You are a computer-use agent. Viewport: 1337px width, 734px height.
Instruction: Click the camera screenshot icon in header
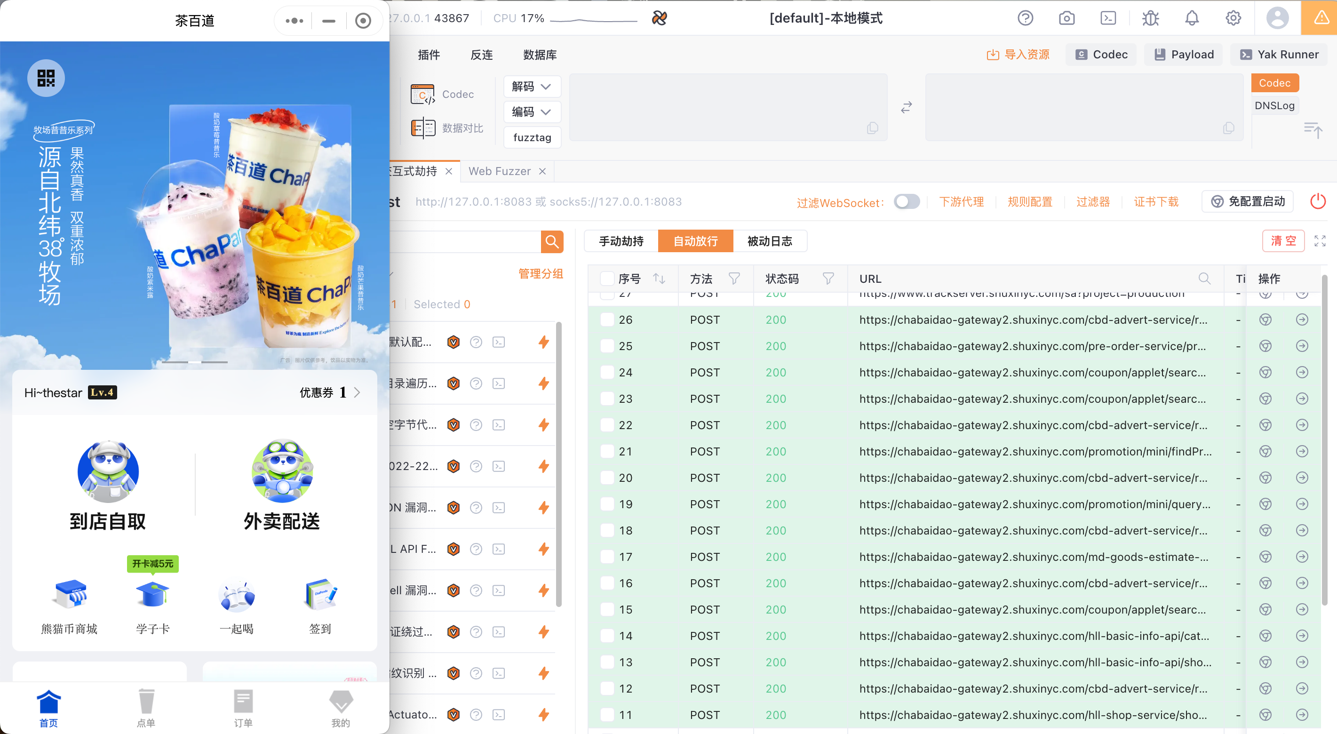1066,18
